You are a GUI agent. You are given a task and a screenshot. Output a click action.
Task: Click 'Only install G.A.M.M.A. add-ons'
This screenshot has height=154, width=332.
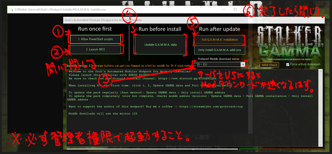coord(219,50)
